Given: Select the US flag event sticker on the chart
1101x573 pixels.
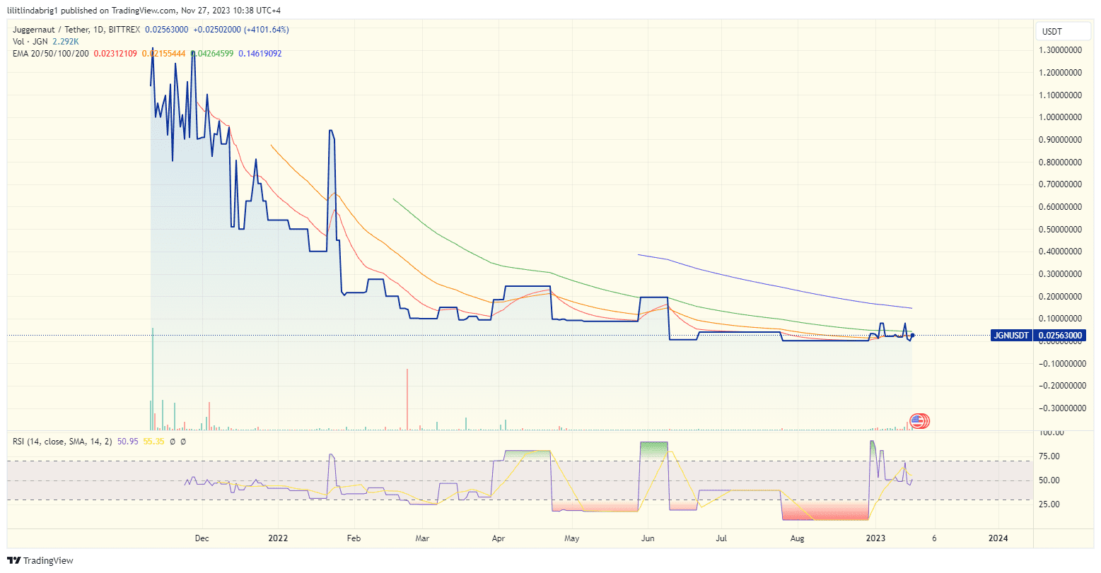Looking at the screenshot, I should [x=919, y=420].
